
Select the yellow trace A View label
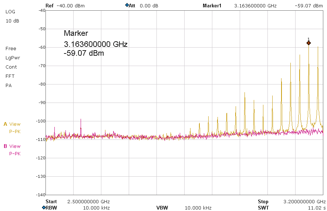[x=12, y=124]
